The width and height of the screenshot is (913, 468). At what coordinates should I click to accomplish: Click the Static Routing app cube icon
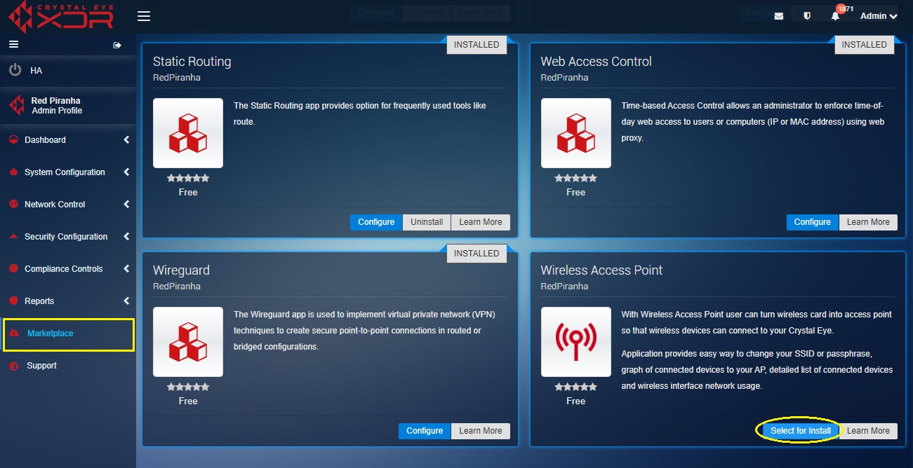coord(188,133)
